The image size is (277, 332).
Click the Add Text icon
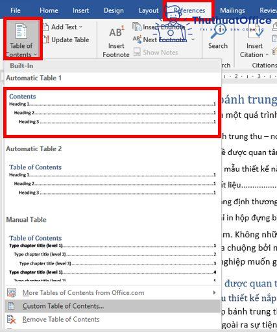pos(45,27)
